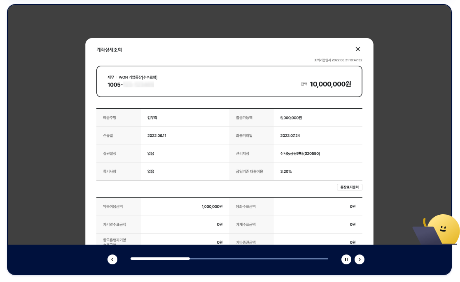Click the 통장표지출력 button
The width and height of the screenshot is (460, 282).
coord(349,187)
